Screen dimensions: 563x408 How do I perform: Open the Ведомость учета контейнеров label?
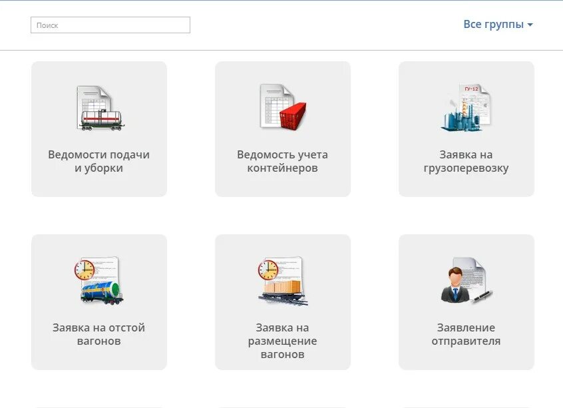coord(283,161)
